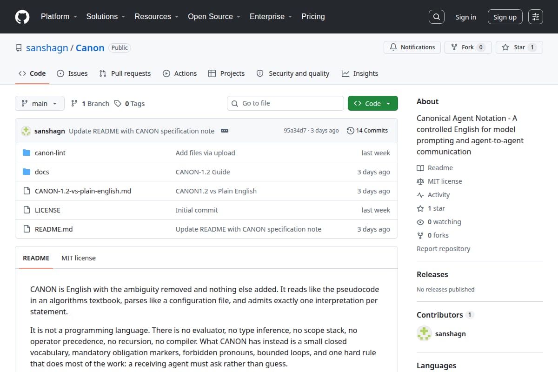
Task: Click the Sign up button
Action: point(505,17)
